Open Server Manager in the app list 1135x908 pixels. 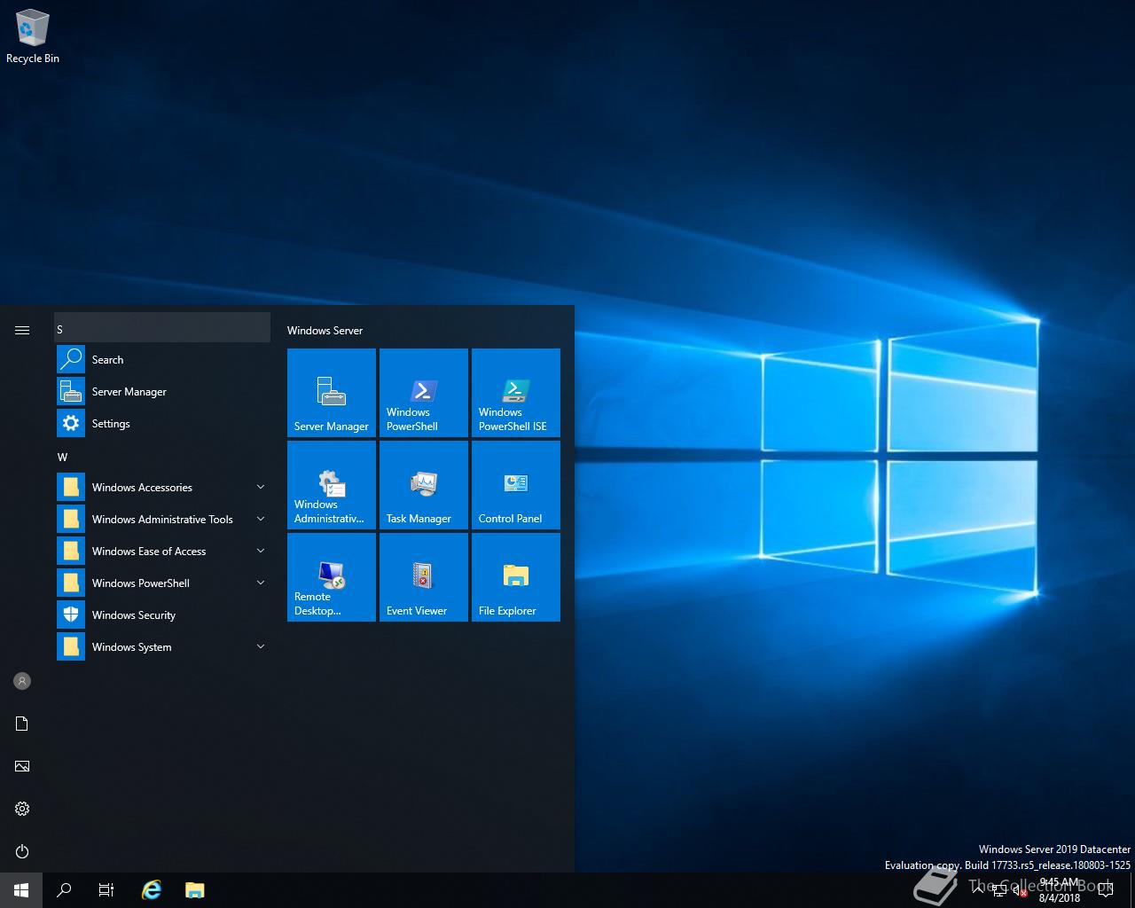point(162,392)
